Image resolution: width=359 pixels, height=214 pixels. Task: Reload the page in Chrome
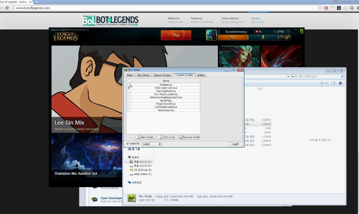pyautogui.click(x=7, y=8)
